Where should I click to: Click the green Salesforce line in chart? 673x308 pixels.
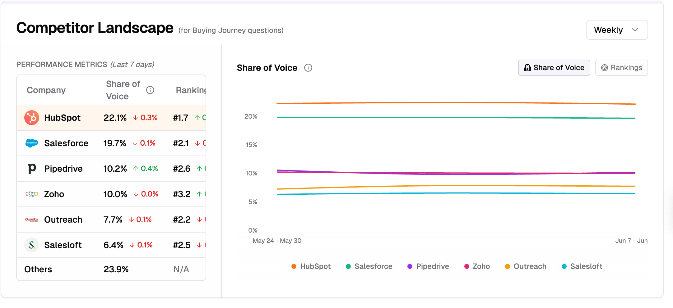pos(456,117)
